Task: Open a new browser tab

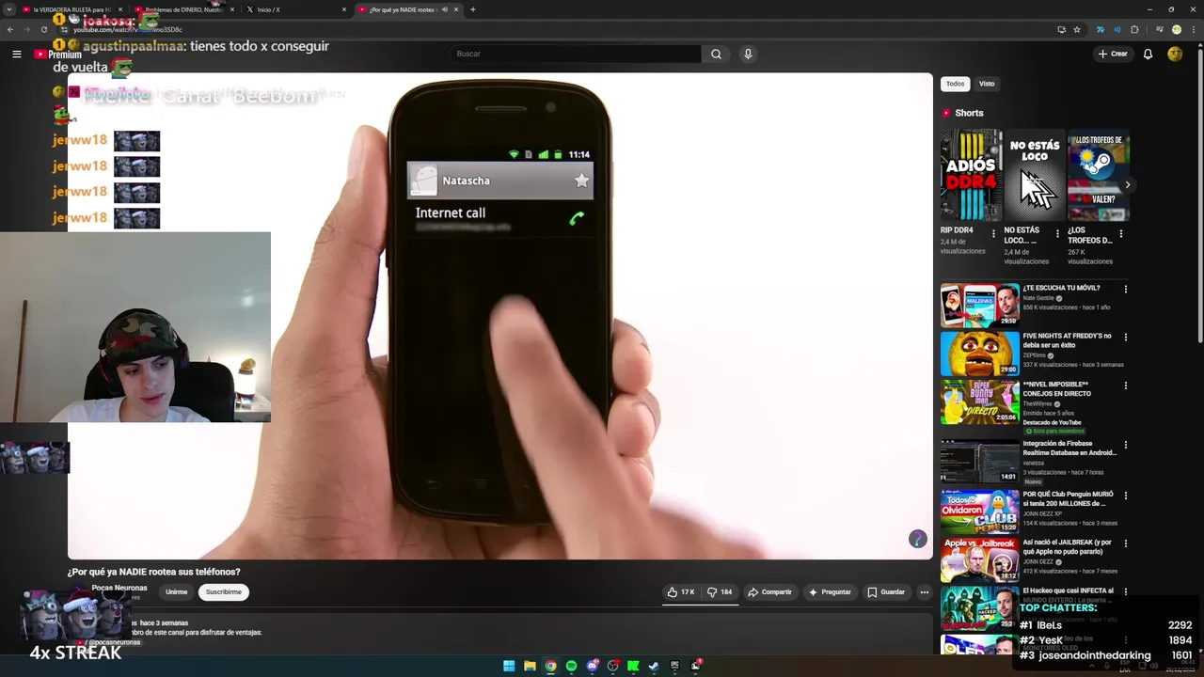Action: [472, 9]
